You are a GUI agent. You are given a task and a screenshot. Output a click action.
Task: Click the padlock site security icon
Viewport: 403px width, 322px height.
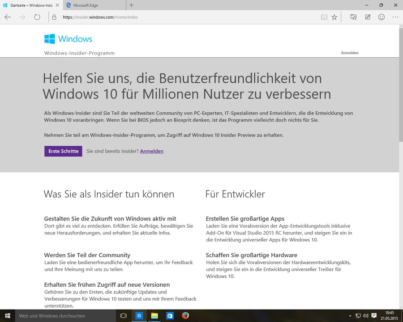click(54, 17)
